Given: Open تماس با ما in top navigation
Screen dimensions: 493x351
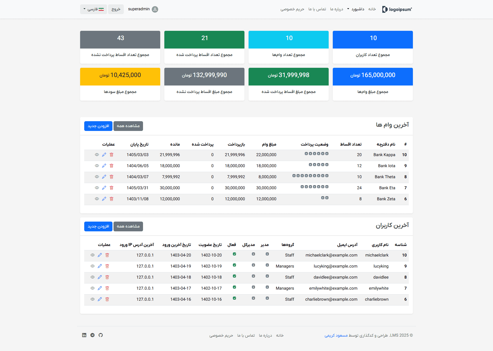Looking at the screenshot, I should (x=317, y=9).
